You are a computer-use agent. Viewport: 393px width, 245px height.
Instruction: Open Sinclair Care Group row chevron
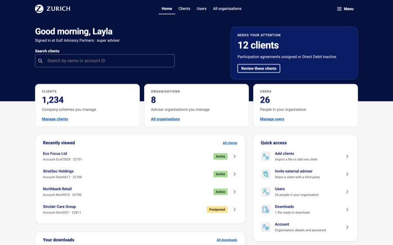[x=234, y=209]
